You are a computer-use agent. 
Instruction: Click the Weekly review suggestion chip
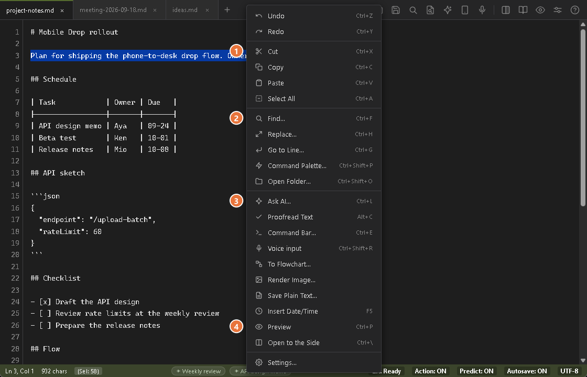[199, 371]
